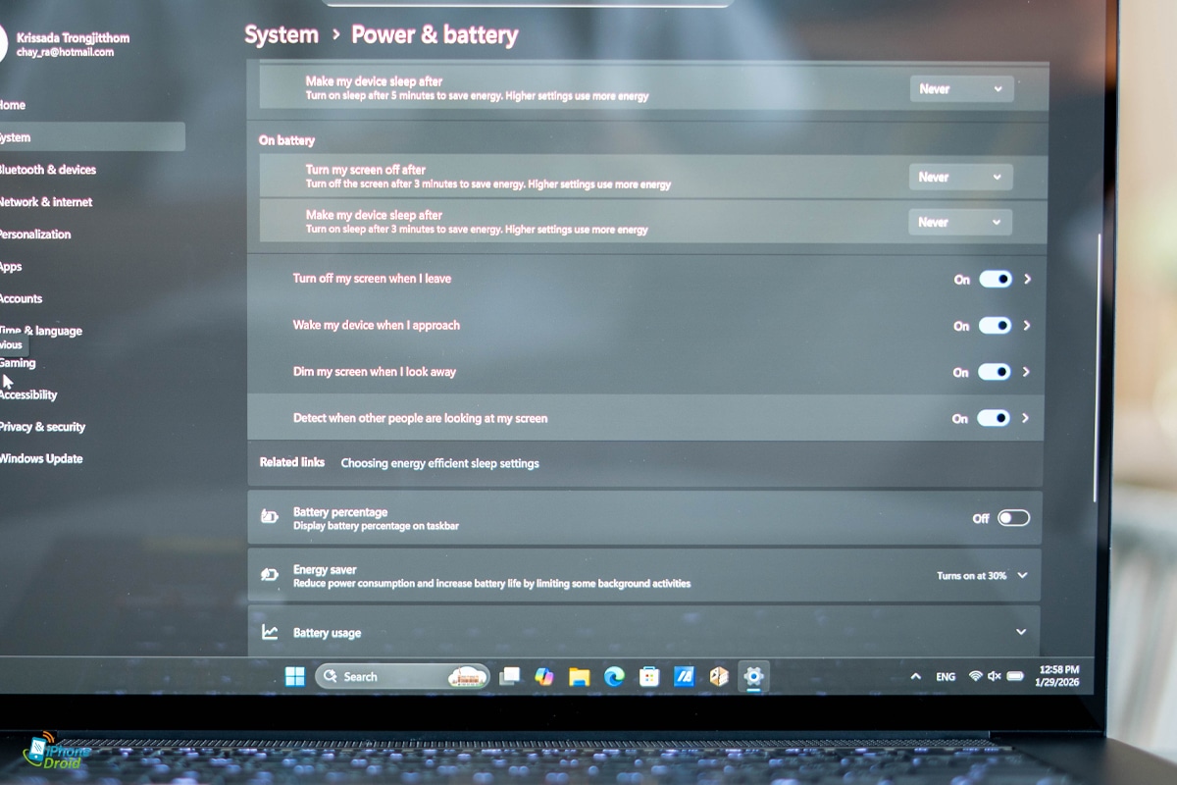Screen dimensions: 1177x785
Task: Expand the Battery usage section
Action: 1021,633
